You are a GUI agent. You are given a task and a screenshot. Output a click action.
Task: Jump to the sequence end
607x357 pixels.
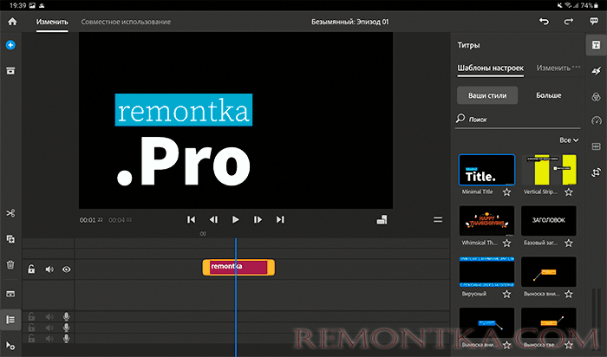pos(280,220)
